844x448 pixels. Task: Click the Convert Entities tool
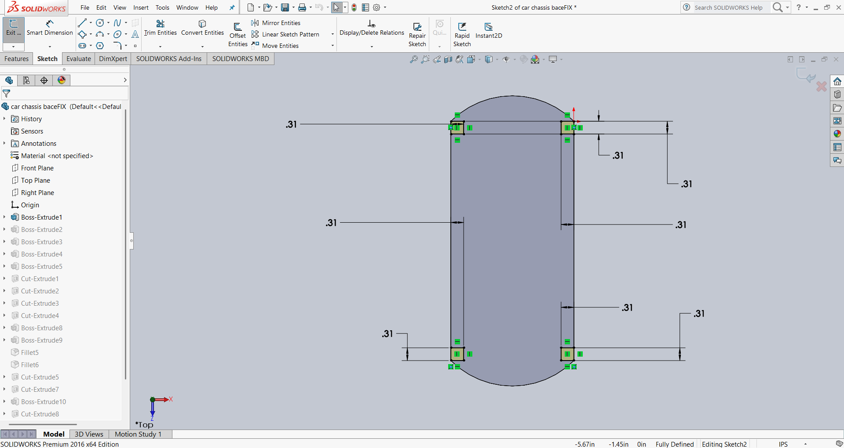(x=202, y=28)
